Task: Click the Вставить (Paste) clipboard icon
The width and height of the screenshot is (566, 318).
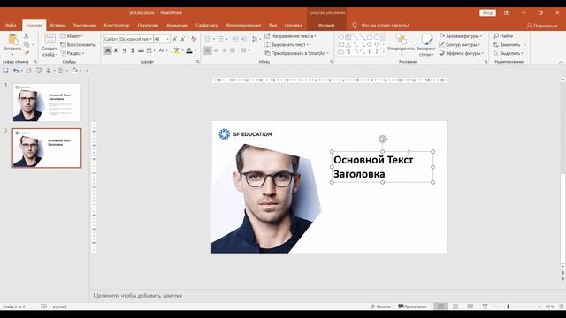Action: (12, 39)
